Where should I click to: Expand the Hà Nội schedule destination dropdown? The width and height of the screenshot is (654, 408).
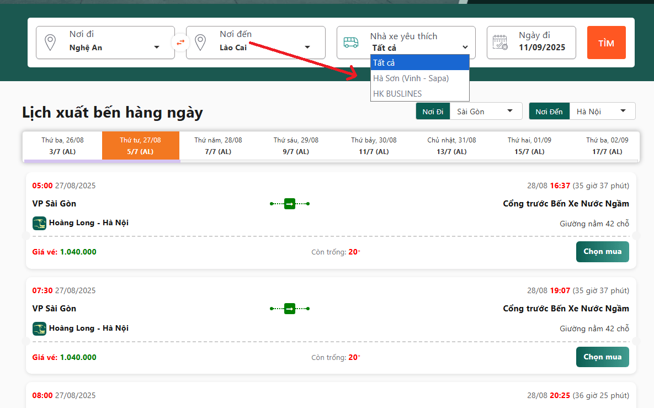coord(602,112)
